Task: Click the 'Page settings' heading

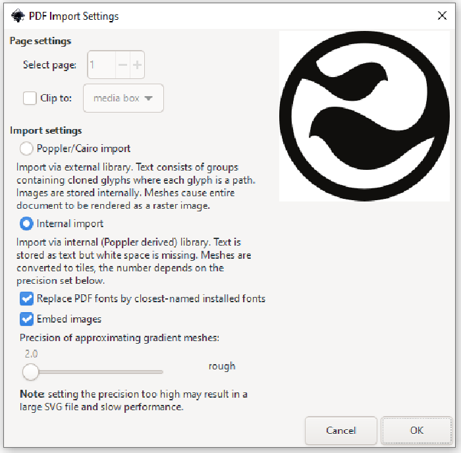Action: [41, 41]
